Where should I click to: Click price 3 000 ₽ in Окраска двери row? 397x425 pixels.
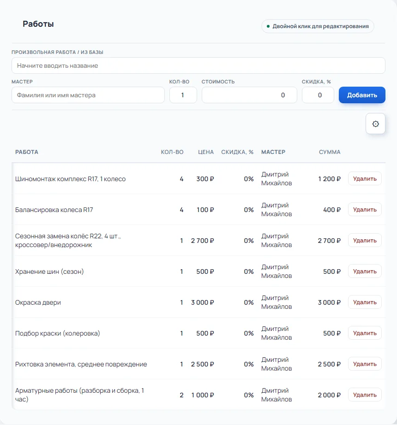tap(203, 302)
